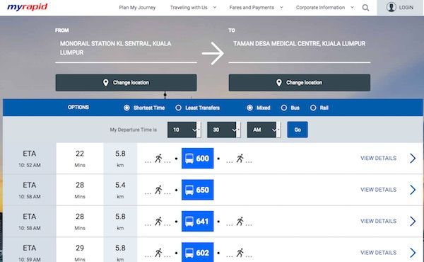The height and width of the screenshot is (262, 424).
Task: Open the departure minute dropdown showing 30
Action: 224,130
